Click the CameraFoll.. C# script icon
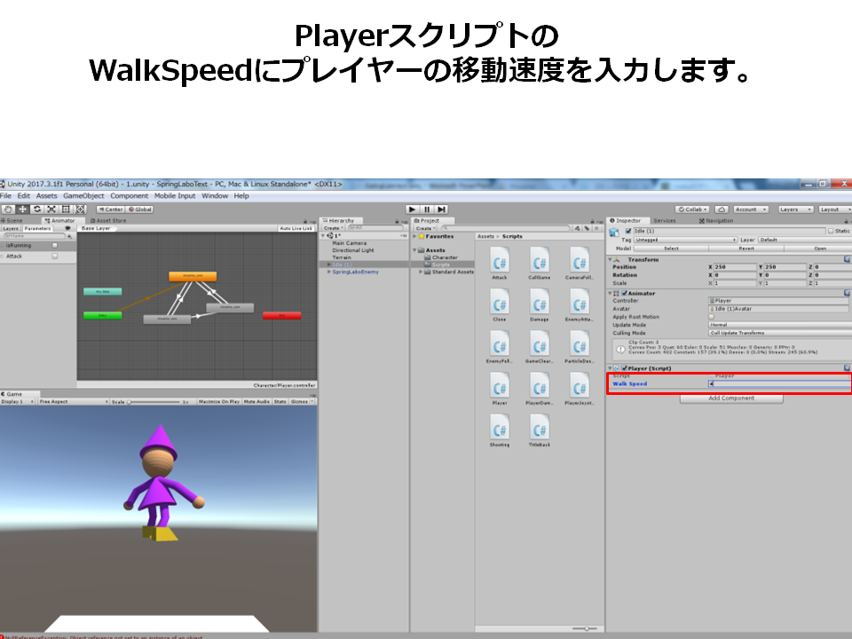852x639 pixels. click(x=580, y=260)
